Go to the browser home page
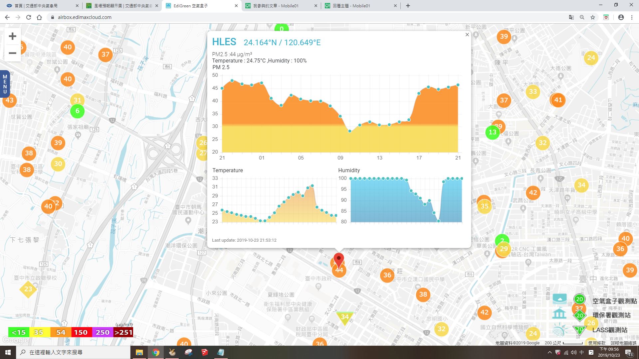Image resolution: width=639 pixels, height=359 pixels. coord(39,17)
